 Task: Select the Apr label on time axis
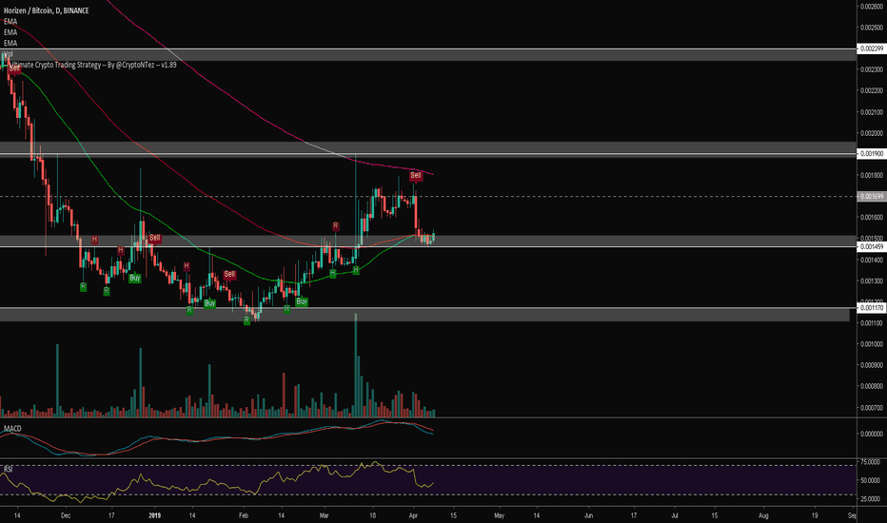tap(413, 515)
